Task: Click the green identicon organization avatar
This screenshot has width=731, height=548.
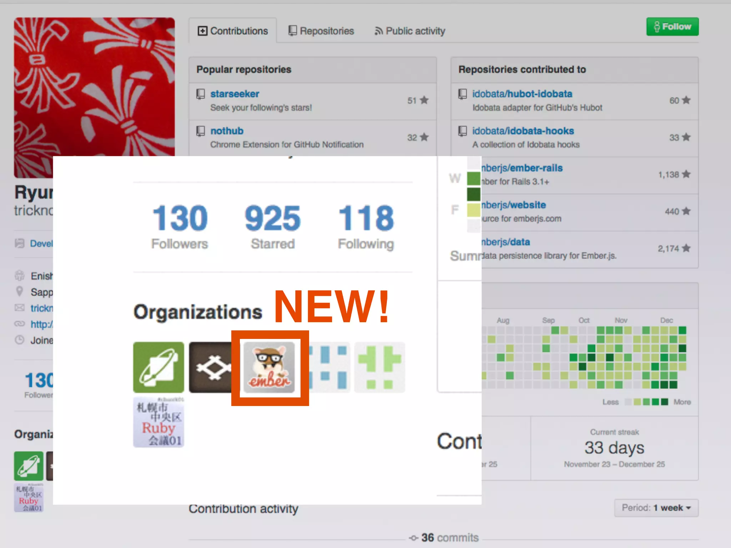Action: (379, 367)
